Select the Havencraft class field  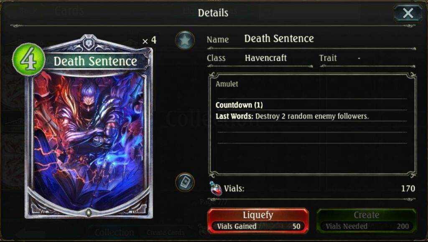266,58
